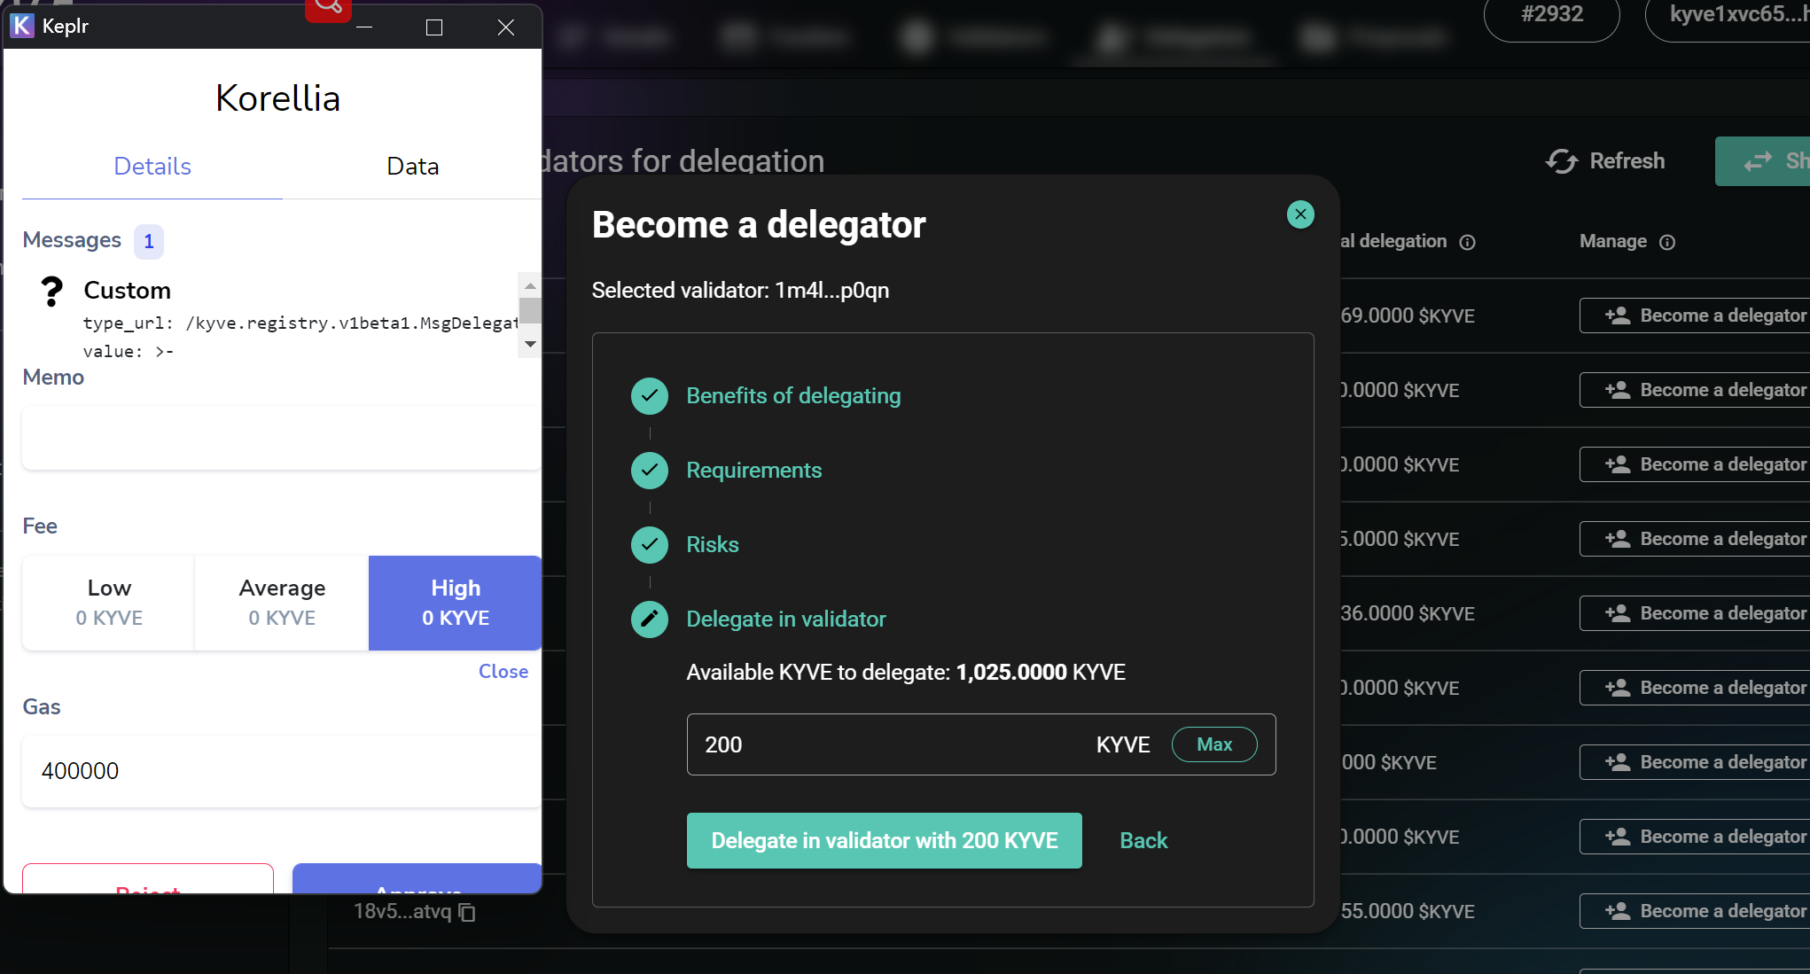Click the Refresh icon

(x=1562, y=161)
